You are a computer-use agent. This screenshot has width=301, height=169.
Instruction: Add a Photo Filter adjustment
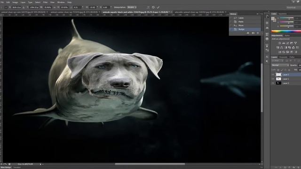[x=290, y=47]
